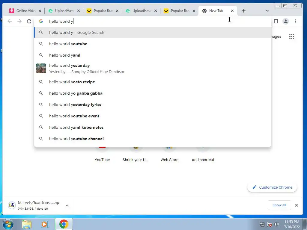307x230 pixels.
Task: Click Show all downloads button
Action: pos(279,205)
